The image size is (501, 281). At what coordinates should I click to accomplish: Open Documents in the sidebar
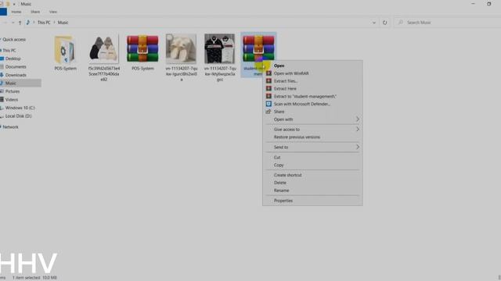[x=16, y=67]
